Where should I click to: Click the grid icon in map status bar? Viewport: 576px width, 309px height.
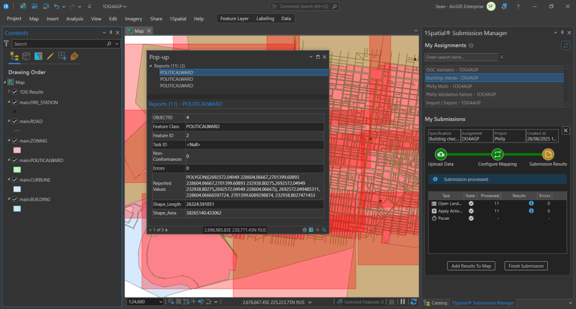point(179,302)
